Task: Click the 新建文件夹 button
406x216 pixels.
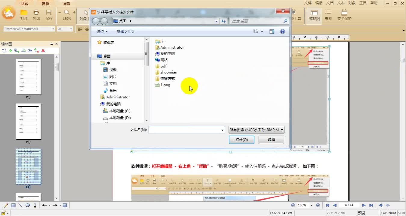Action: 125,31
